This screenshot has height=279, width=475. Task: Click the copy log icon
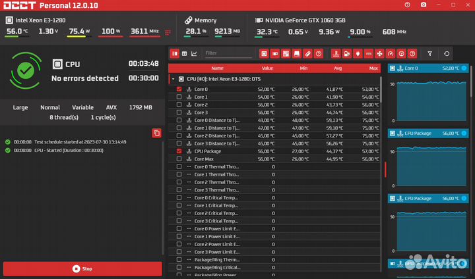click(x=156, y=133)
